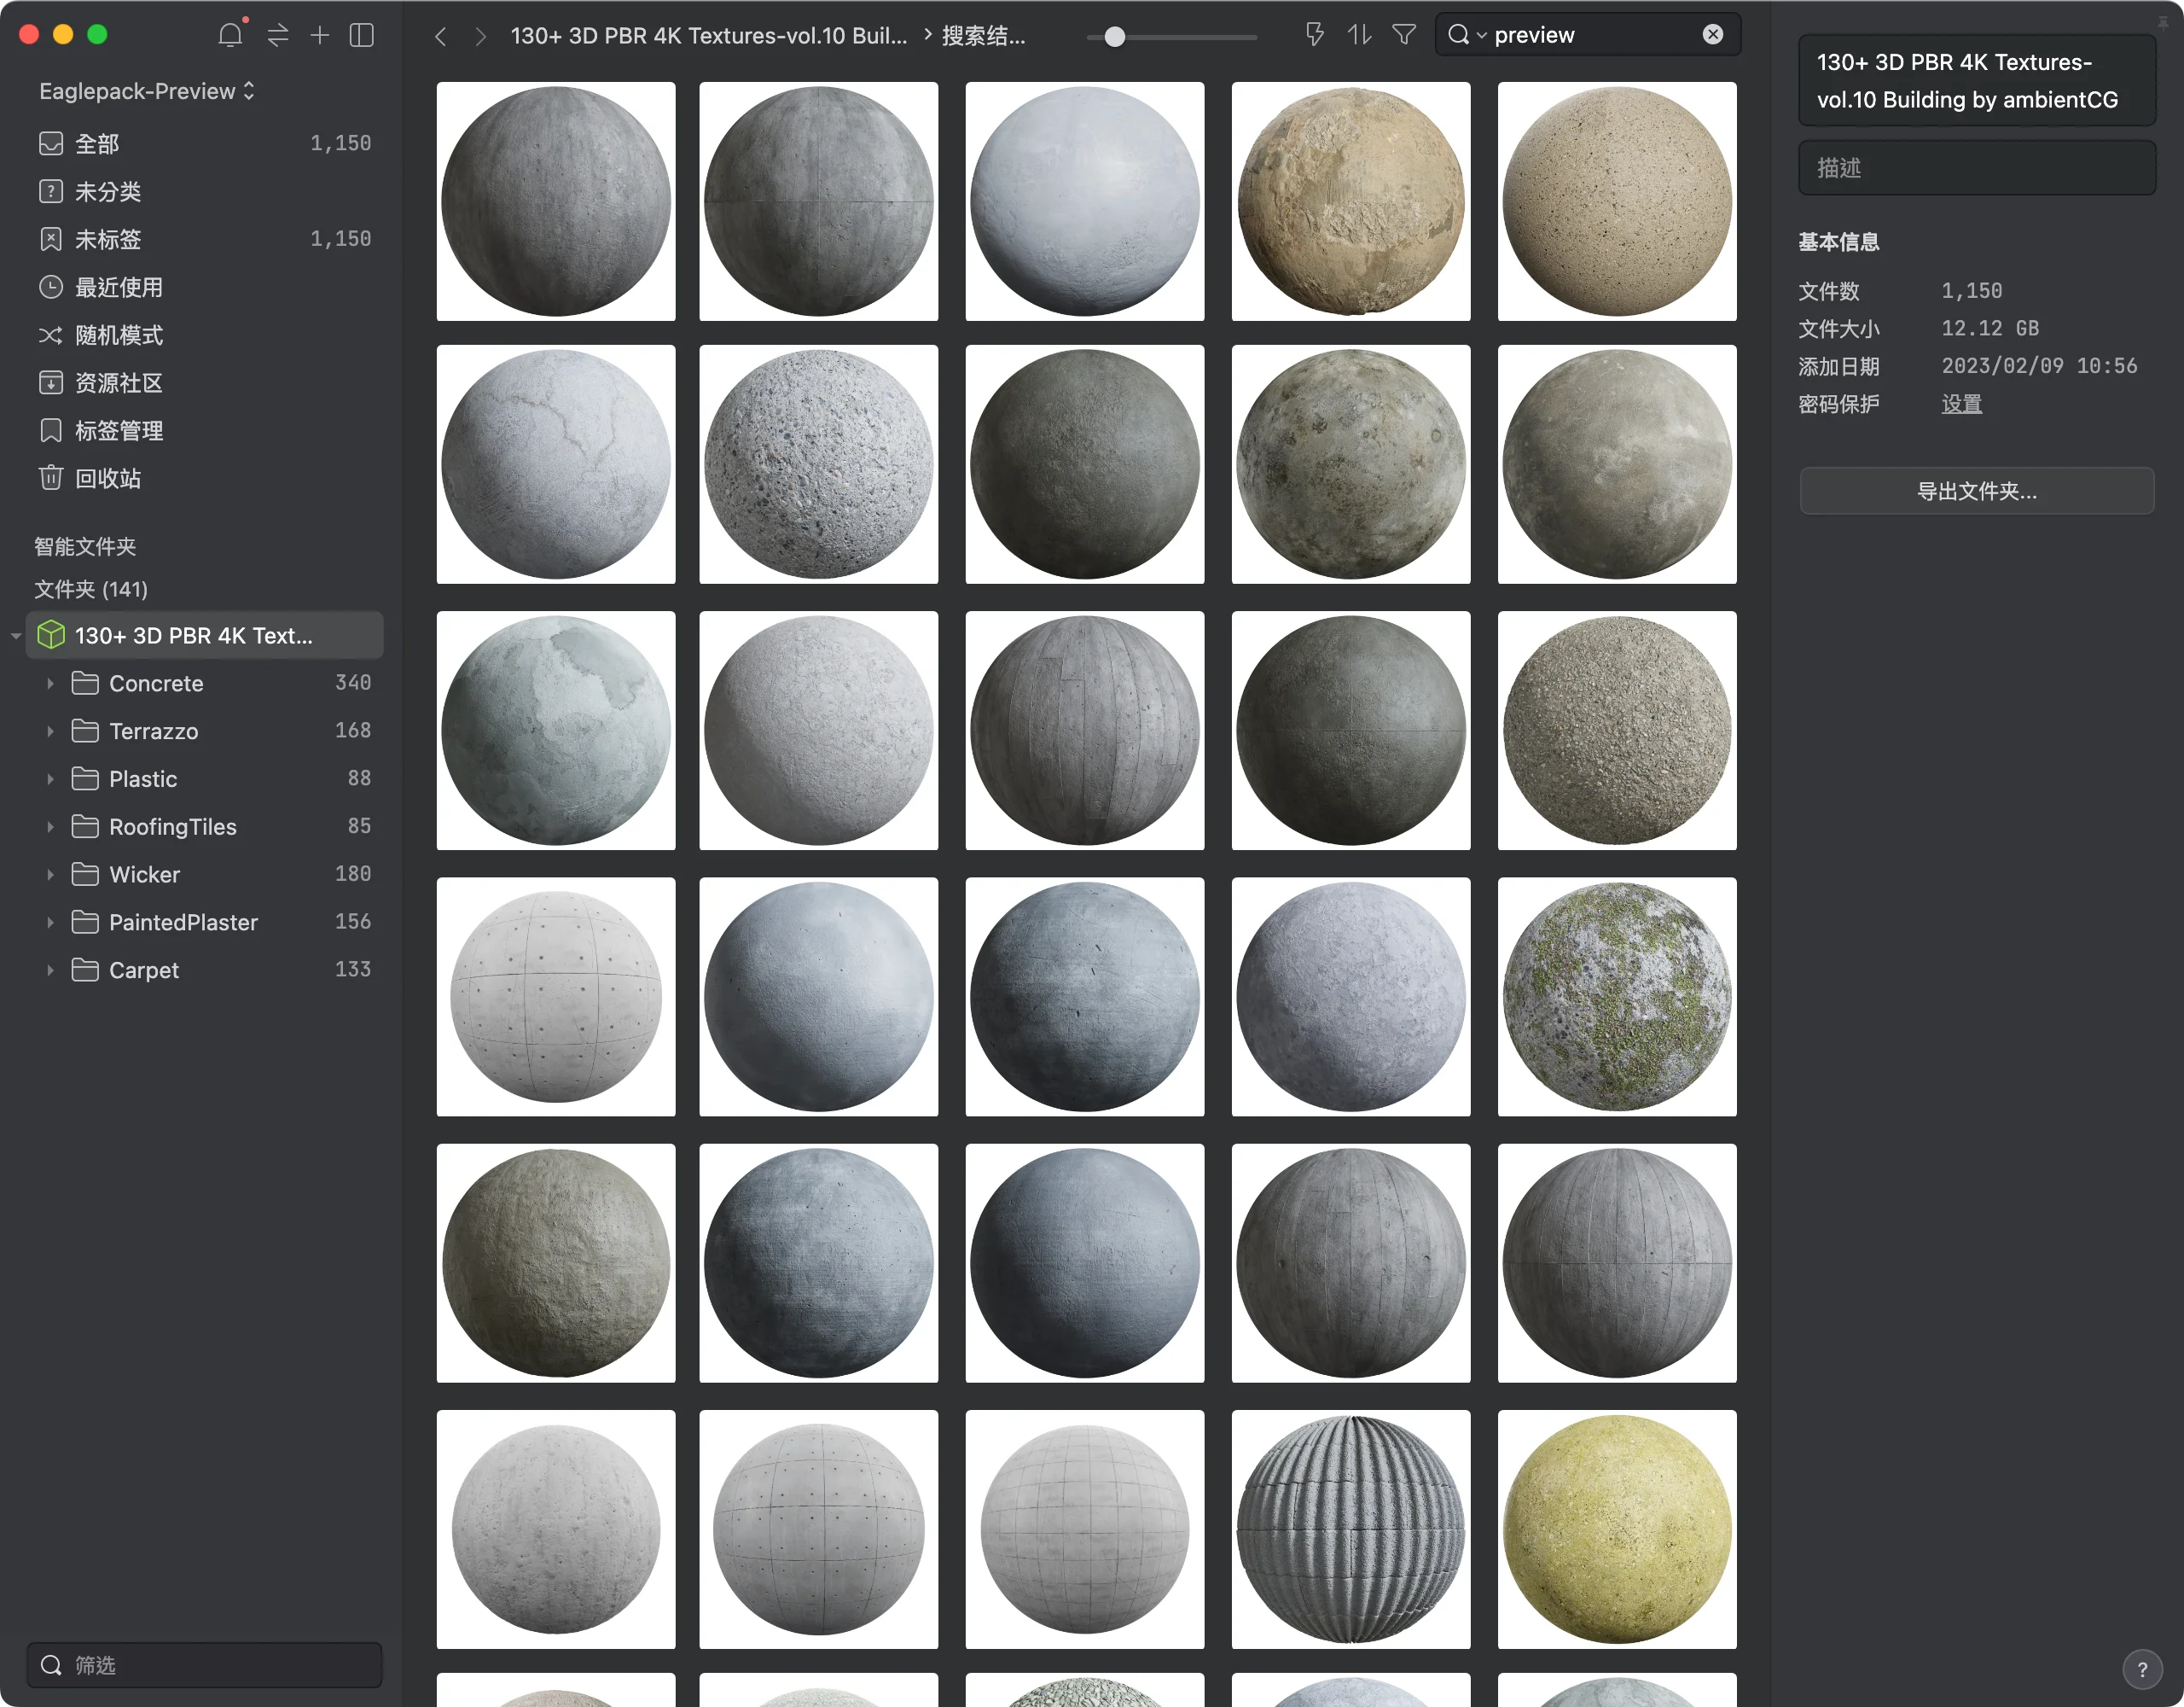The width and height of the screenshot is (2184, 1707).
Task: Click the 描述 description field
Action: [1977, 168]
